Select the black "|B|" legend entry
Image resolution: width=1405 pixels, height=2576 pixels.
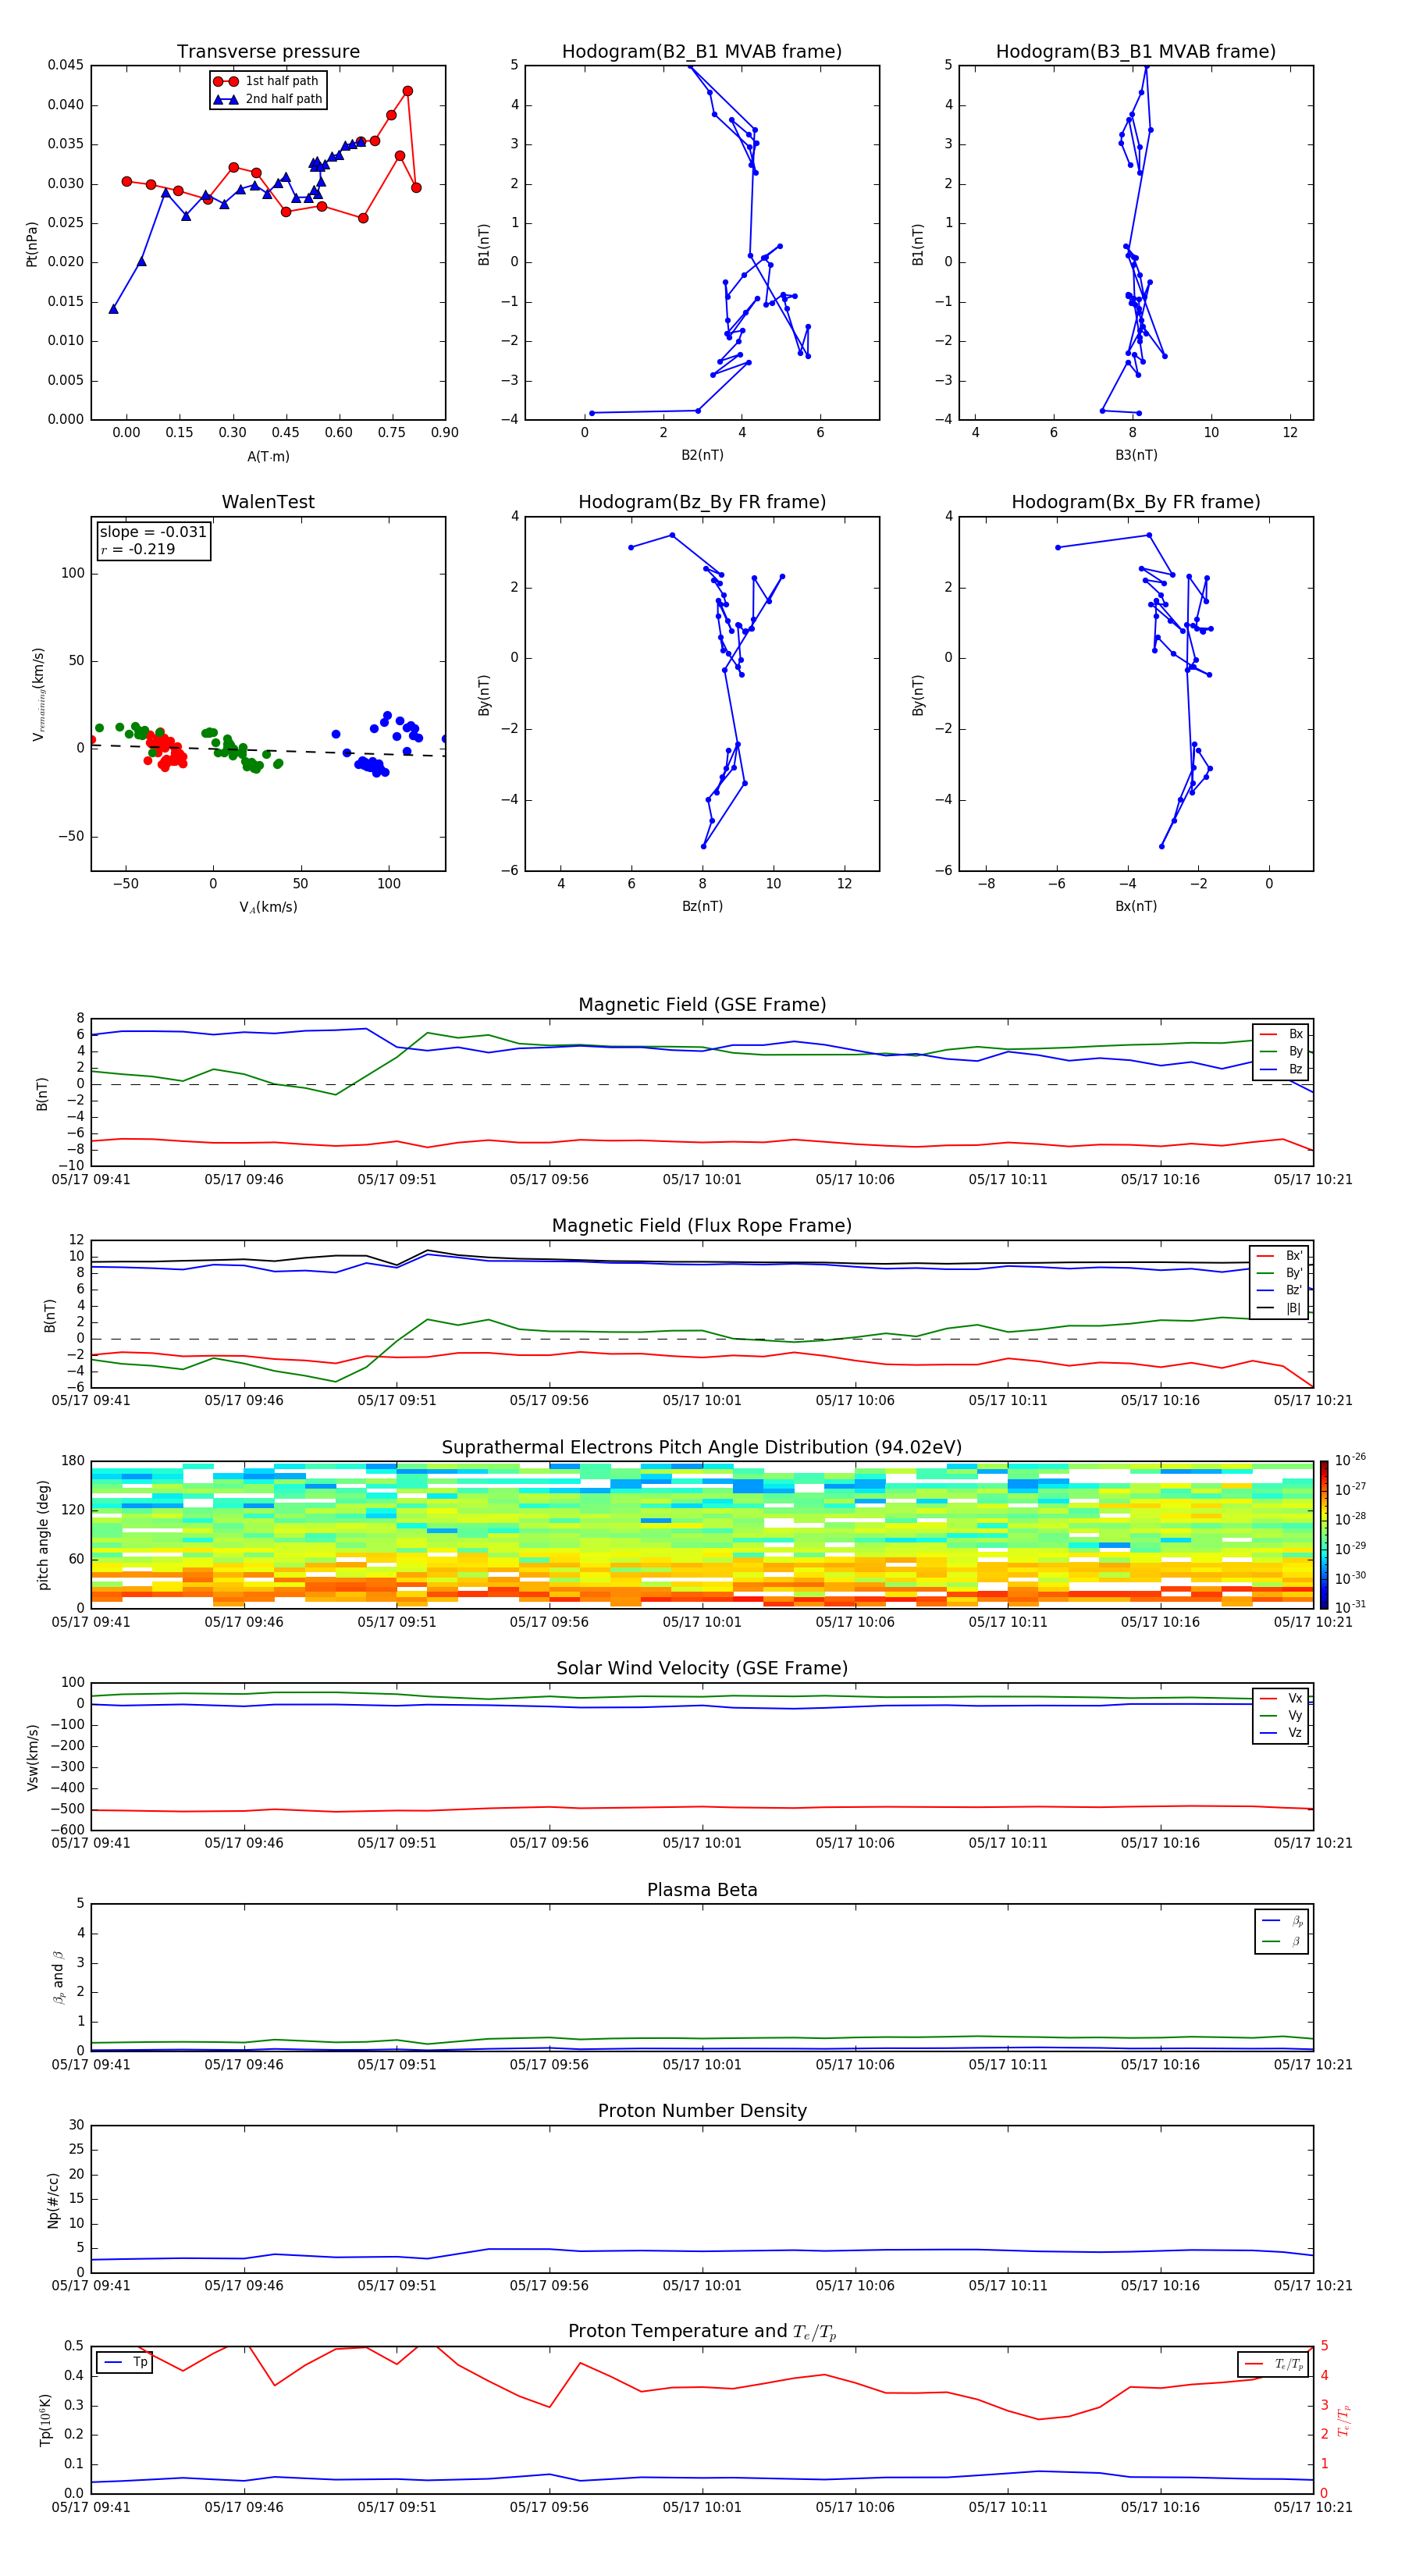coord(1280,1308)
